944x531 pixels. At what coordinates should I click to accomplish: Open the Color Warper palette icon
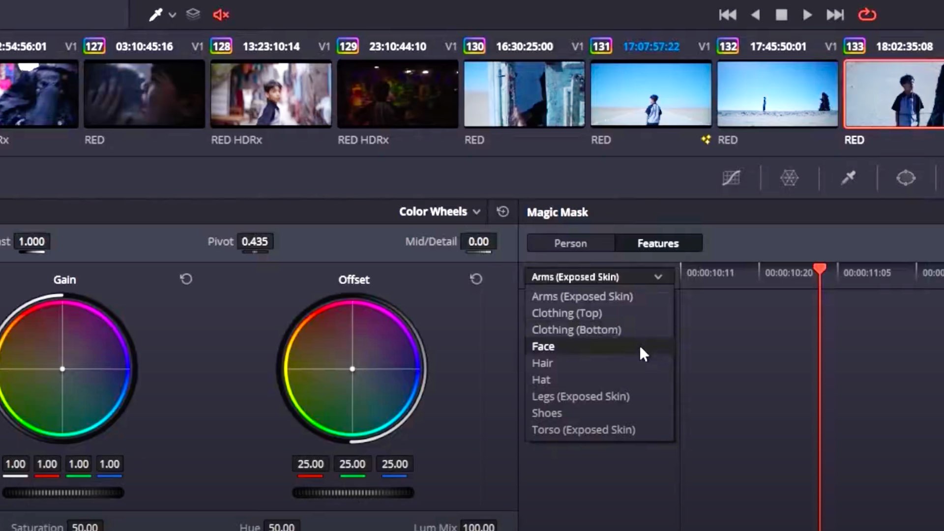[x=789, y=177]
